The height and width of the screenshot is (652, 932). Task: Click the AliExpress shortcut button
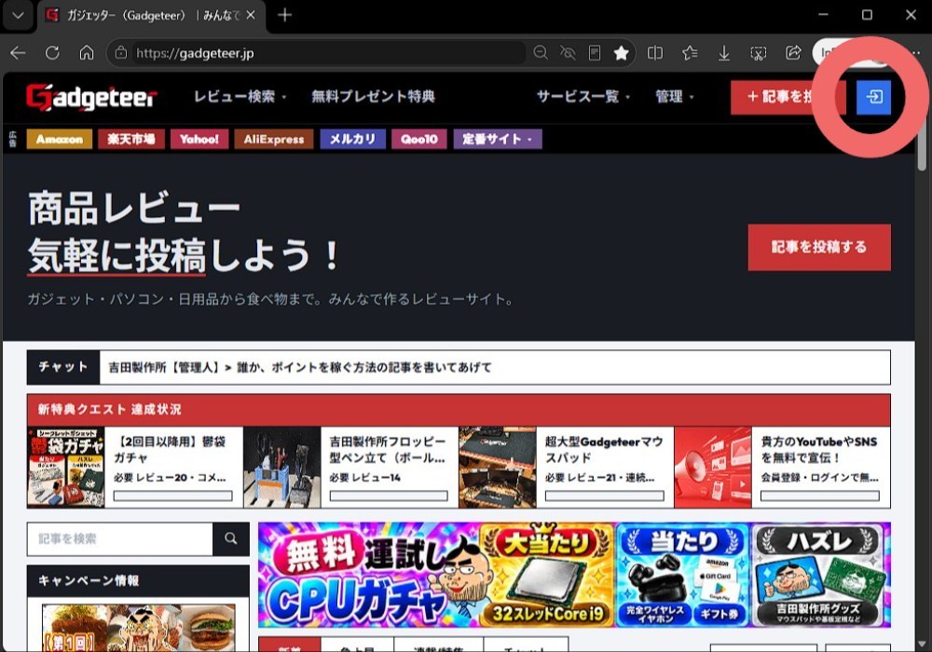point(273,139)
